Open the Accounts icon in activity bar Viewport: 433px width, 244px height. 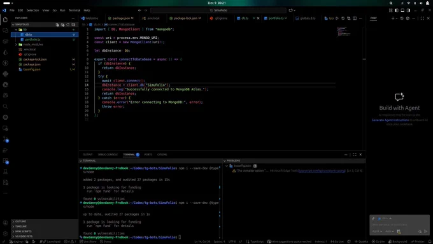tap(5, 223)
